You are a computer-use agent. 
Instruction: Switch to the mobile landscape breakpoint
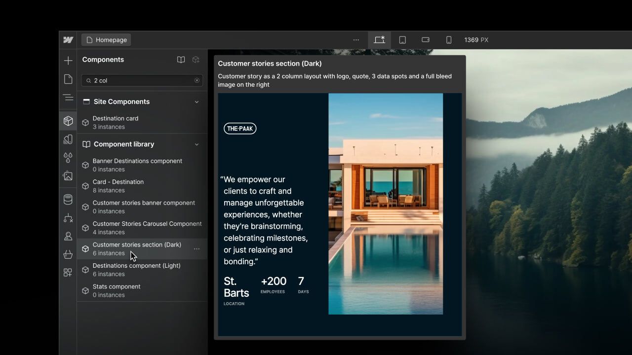coord(425,39)
